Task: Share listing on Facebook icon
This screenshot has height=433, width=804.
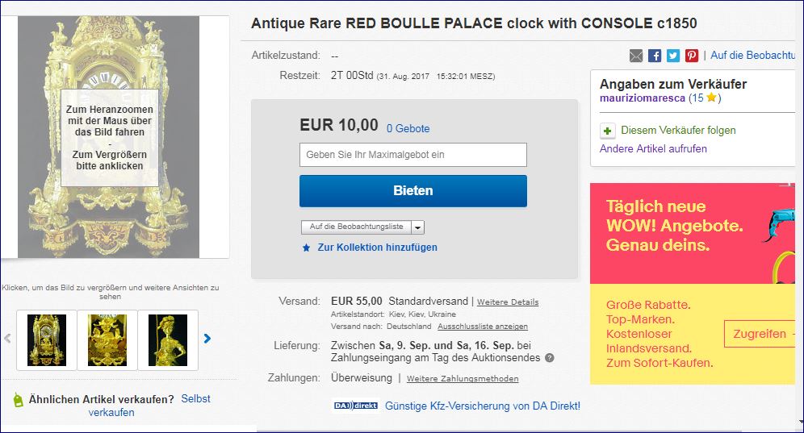Action: point(655,56)
